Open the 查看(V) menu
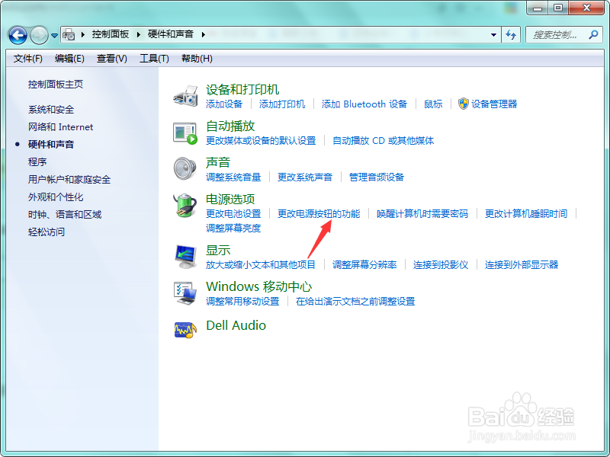This screenshot has width=610, height=457. click(x=111, y=59)
